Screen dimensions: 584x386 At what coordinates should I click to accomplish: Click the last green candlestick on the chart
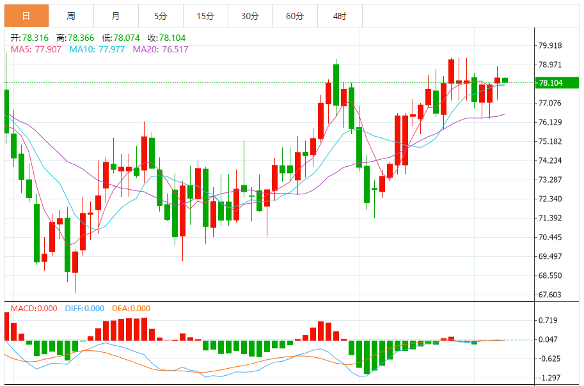click(x=505, y=80)
